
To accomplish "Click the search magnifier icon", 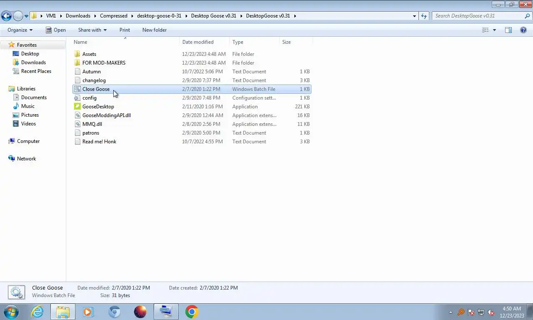I will click(527, 16).
